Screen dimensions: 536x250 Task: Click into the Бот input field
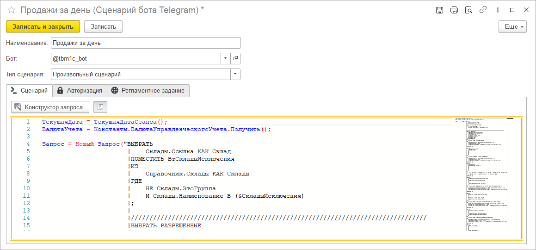(x=136, y=58)
